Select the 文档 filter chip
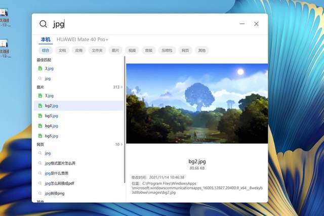The image size is (324, 216). click(62, 51)
